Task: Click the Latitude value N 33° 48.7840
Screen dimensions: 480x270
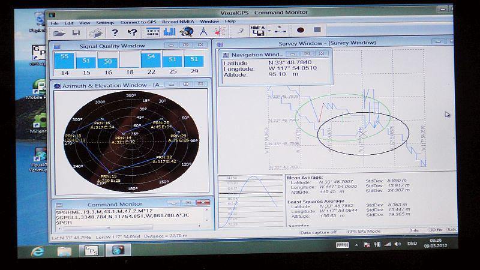Action: click(x=290, y=62)
